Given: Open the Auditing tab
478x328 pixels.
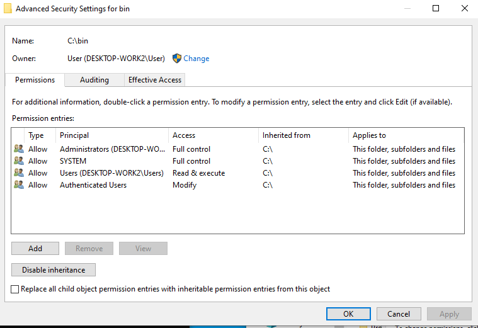Looking at the screenshot, I should coord(94,80).
